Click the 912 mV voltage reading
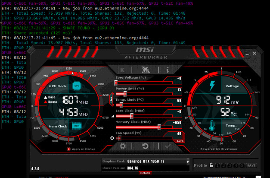Image resolution: width=270 pixels, height=178 pixels. tap(227, 100)
